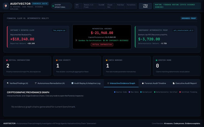Click the replay icon on Audit Replay tab
Screen dimensions: 204x127
[x=72, y=83]
